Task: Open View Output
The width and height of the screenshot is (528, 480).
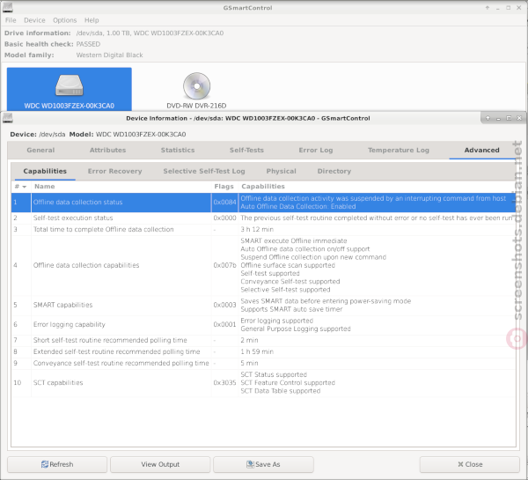Action: [160, 464]
